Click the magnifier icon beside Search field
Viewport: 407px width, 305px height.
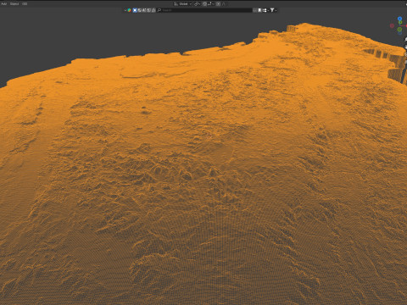coord(159,10)
